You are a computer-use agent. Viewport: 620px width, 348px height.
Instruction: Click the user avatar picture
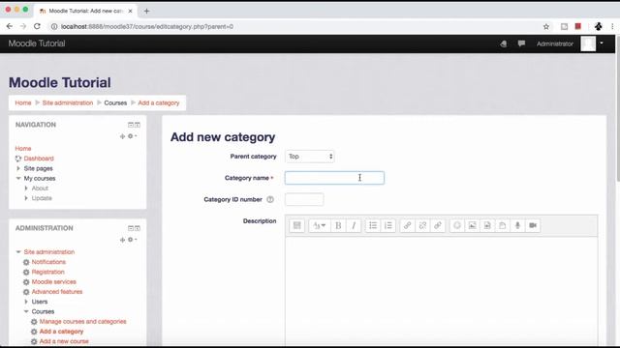tap(588, 43)
